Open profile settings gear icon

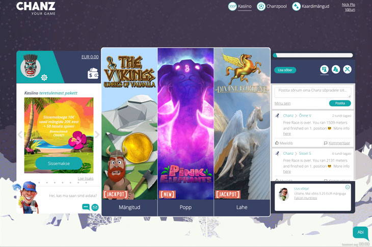(x=44, y=77)
